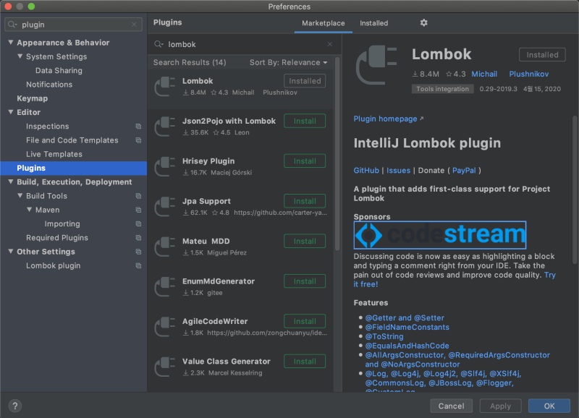The image size is (579, 418).
Task: Focus the lombok marketplace search field
Action: click(x=244, y=44)
